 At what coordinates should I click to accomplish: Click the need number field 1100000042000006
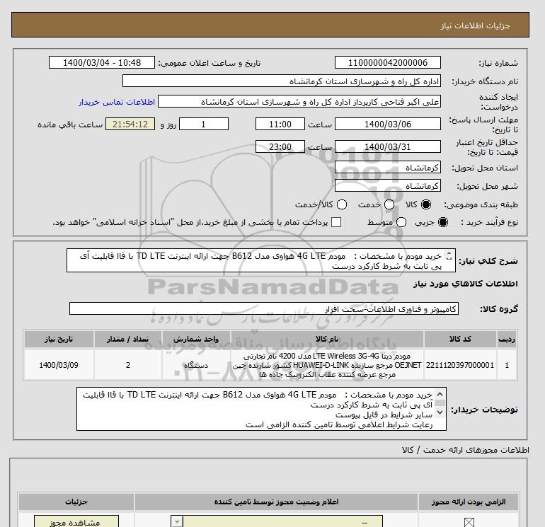tap(388, 63)
